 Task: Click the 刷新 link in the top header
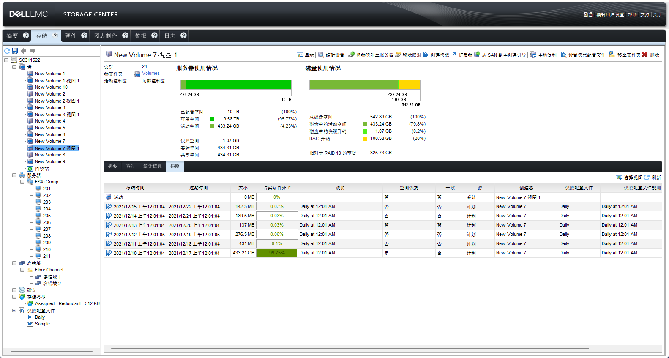pyautogui.click(x=588, y=15)
